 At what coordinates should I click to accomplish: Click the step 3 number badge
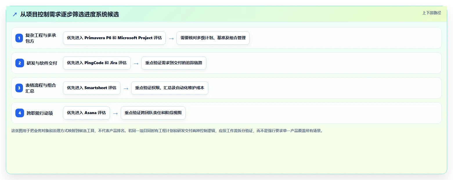(19, 88)
